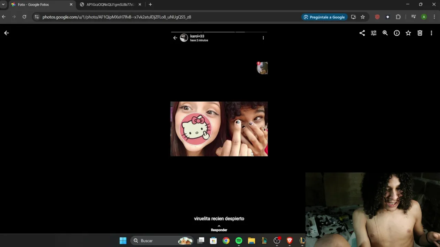
Task: Open the photo edit sliders tool
Action: click(x=374, y=33)
